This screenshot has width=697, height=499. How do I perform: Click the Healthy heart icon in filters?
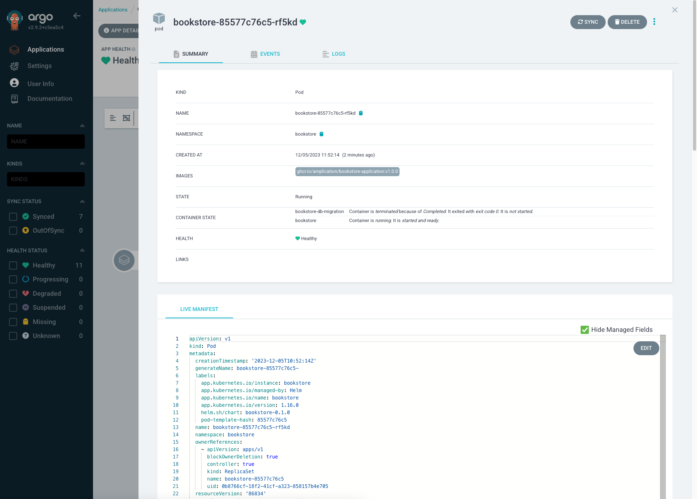click(25, 265)
